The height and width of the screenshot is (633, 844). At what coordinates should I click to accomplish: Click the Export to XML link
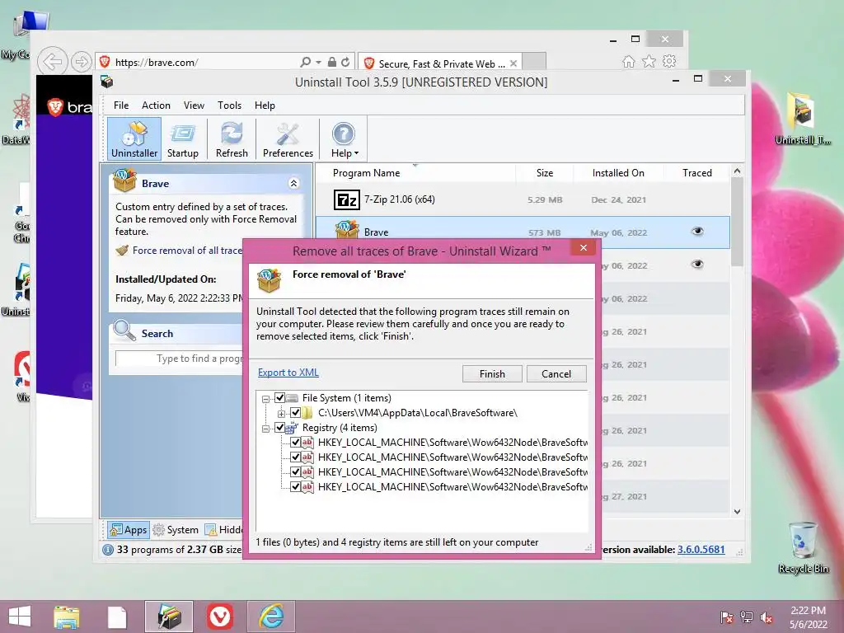tap(288, 373)
